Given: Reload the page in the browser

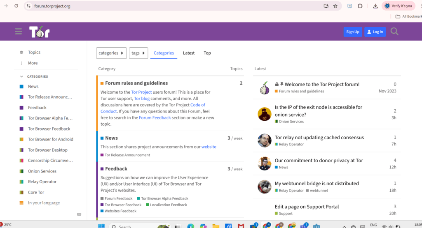Looking at the screenshot, I should [x=16, y=6].
